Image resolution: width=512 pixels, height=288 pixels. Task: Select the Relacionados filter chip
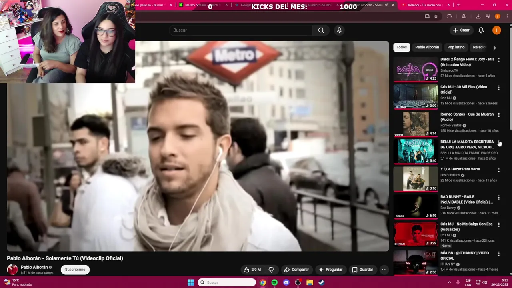pyautogui.click(x=479, y=47)
